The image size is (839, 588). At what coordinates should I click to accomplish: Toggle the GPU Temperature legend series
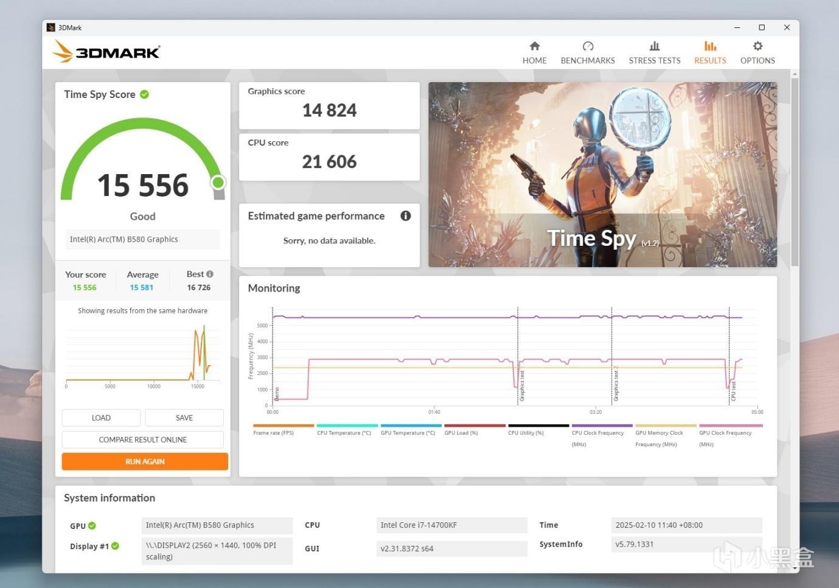[x=411, y=430]
